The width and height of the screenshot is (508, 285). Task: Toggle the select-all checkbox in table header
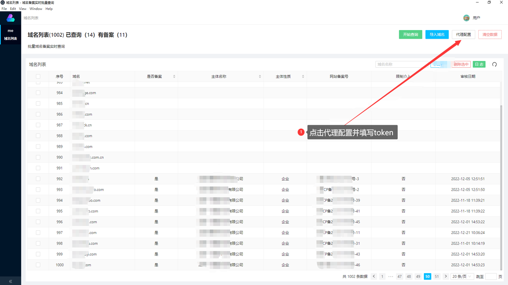38,76
